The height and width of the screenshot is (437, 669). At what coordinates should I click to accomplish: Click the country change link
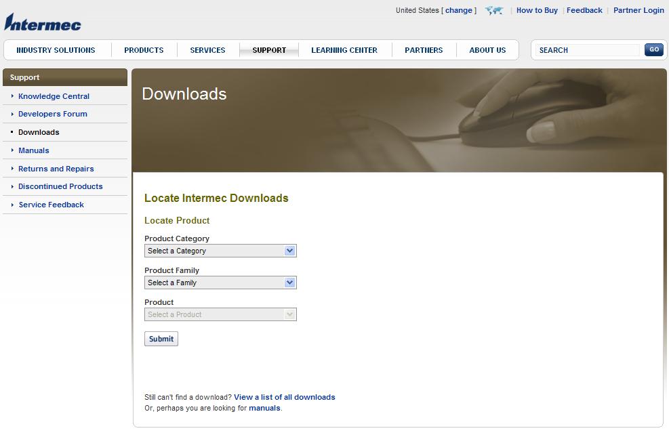pyautogui.click(x=459, y=10)
